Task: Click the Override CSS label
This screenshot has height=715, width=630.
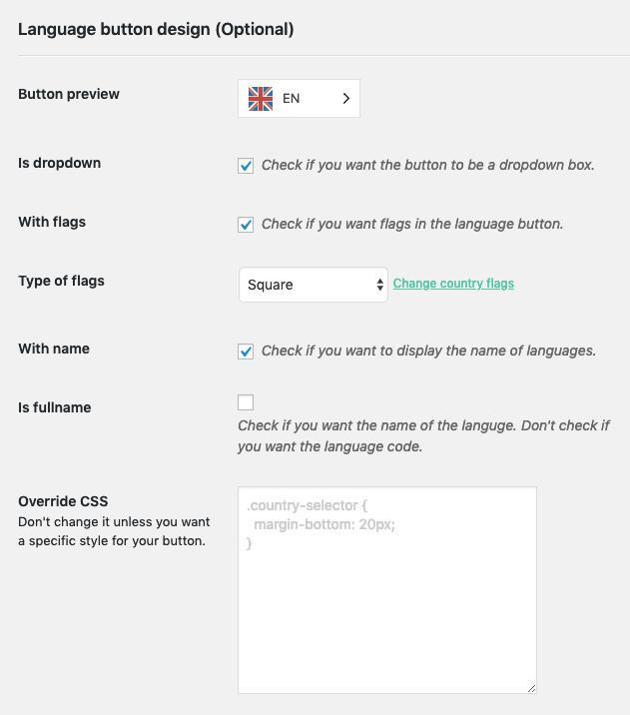Action: point(63,501)
